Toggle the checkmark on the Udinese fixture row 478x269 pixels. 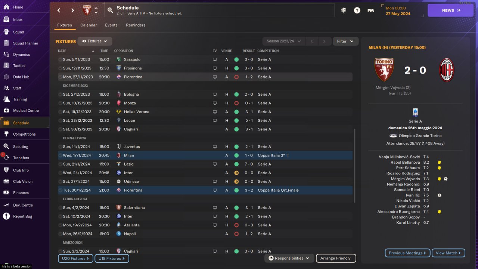(60, 181)
